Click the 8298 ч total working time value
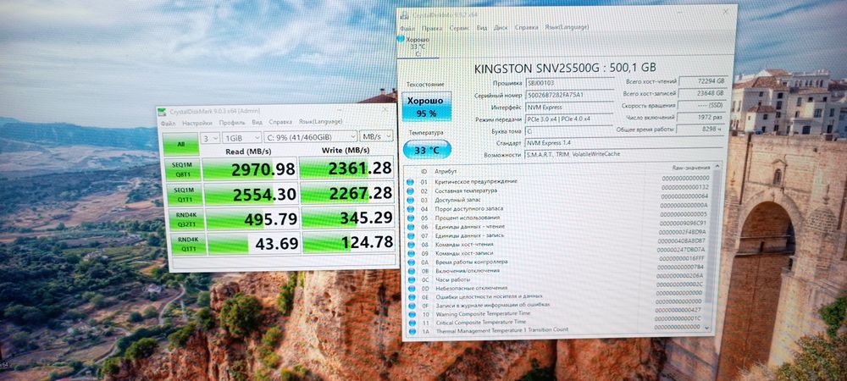847x381 pixels. click(700, 130)
